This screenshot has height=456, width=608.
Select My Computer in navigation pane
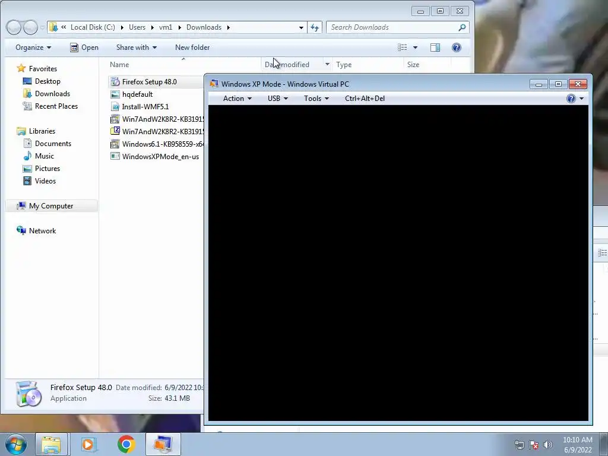pos(51,206)
